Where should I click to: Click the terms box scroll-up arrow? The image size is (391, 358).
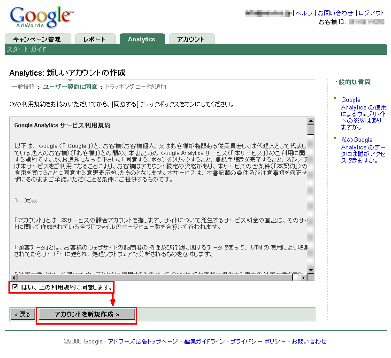coord(311,121)
